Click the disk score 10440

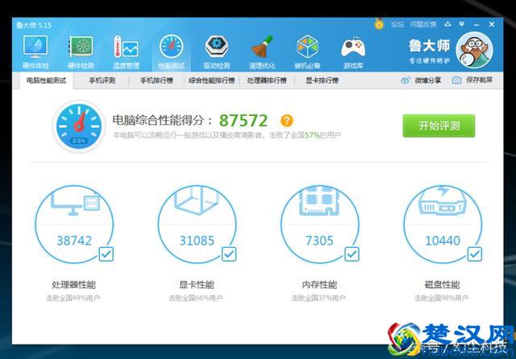(x=443, y=241)
